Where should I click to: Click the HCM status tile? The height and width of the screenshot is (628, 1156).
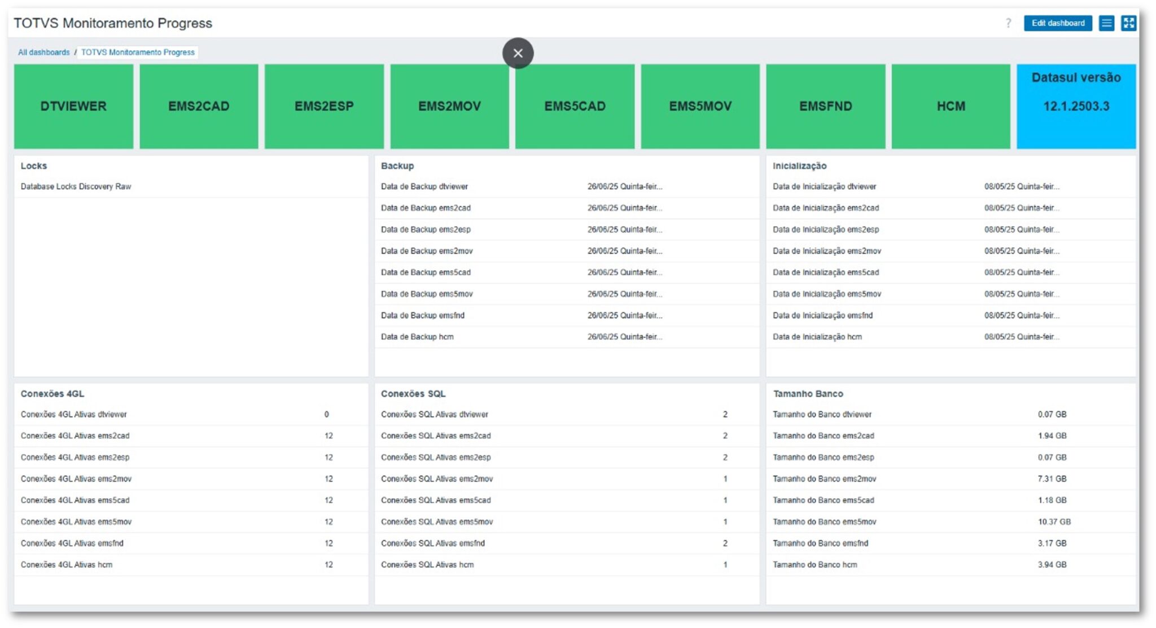pos(950,106)
